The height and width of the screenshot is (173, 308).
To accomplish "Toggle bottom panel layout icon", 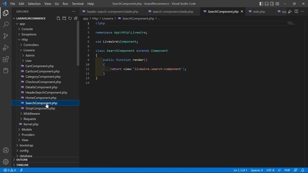I will [x=267, y=4].
